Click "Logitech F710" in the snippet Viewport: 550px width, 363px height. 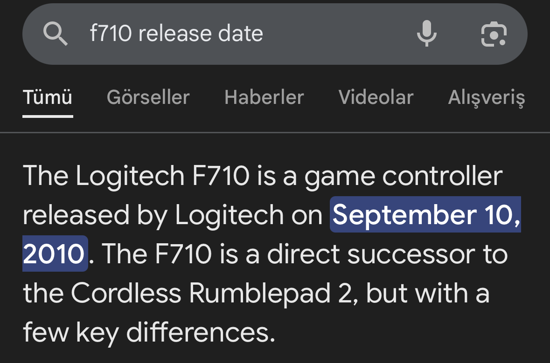(x=162, y=176)
